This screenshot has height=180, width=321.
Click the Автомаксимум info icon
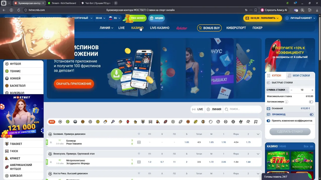[x=286, y=102]
